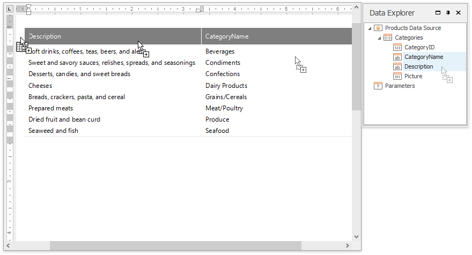Select the Description field in Data Explorer
Screen dimensions: 472x255
pos(418,66)
